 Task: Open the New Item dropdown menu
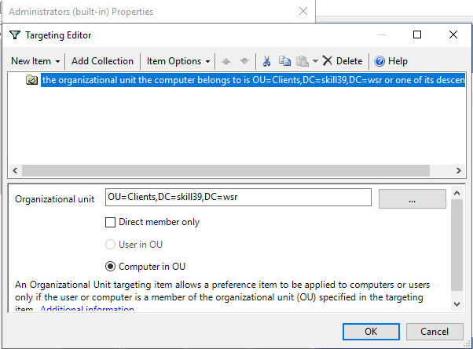click(x=35, y=61)
